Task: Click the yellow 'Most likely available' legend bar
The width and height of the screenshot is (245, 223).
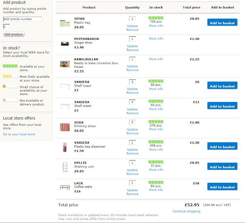Action: [x=10, y=76]
